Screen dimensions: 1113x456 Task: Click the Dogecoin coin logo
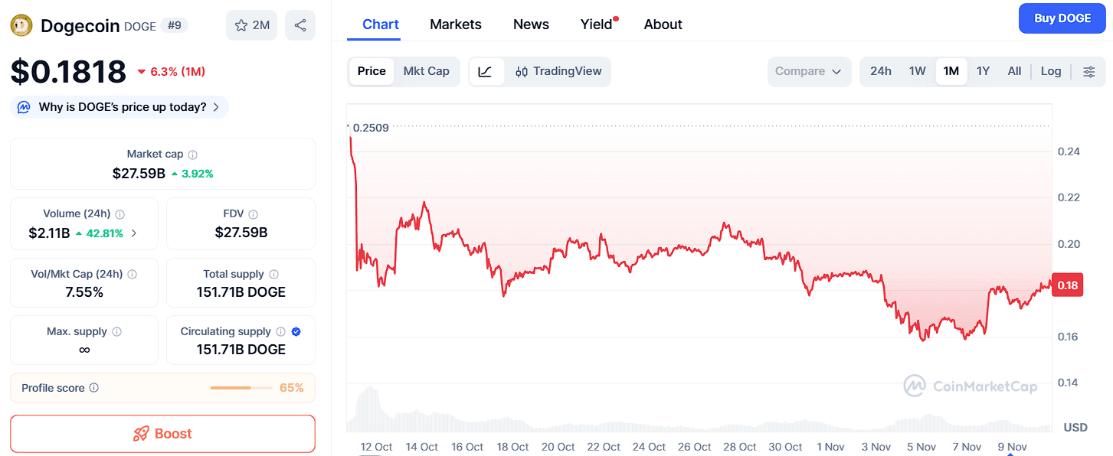21,26
